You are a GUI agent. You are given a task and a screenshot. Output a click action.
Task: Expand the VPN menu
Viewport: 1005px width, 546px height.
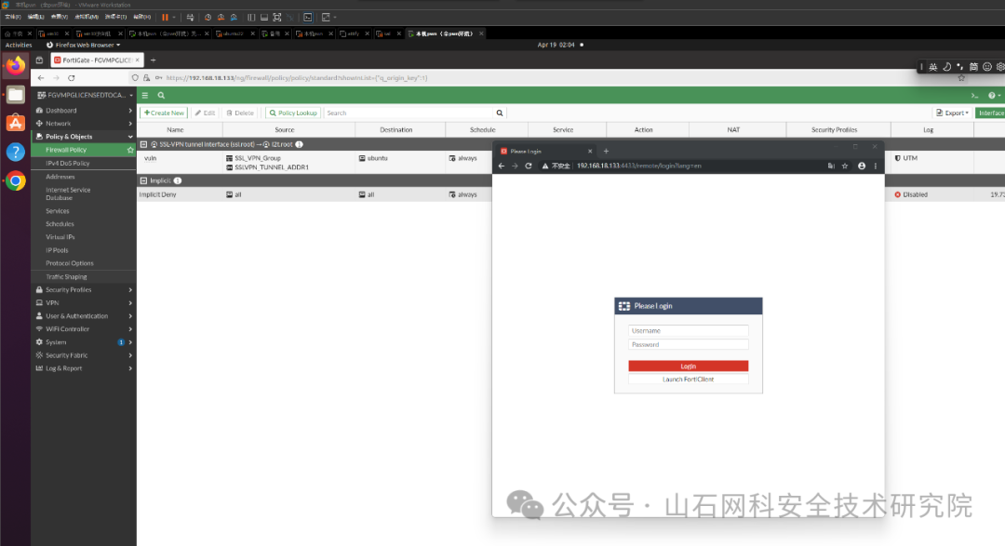coord(84,303)
